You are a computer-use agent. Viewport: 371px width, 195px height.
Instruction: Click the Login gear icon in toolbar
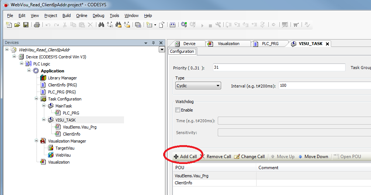tap(183, 25)
